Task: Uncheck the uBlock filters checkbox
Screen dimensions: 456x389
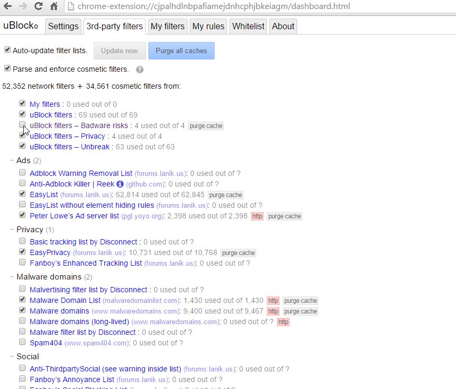Action: coord(22,114)
